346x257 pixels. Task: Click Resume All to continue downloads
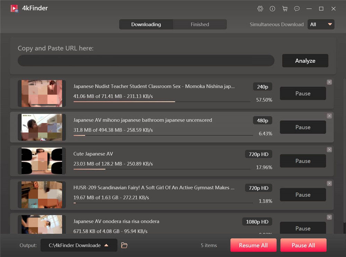click(x=253, y=245)
